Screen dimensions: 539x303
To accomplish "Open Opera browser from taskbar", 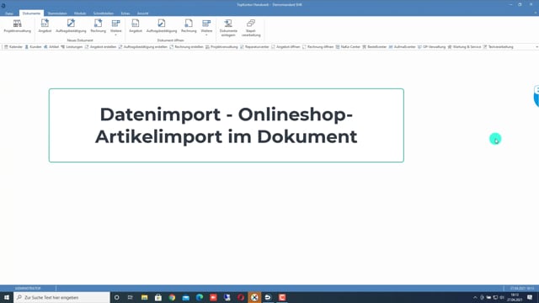I will pyautogui.click(x=241, y=297).
